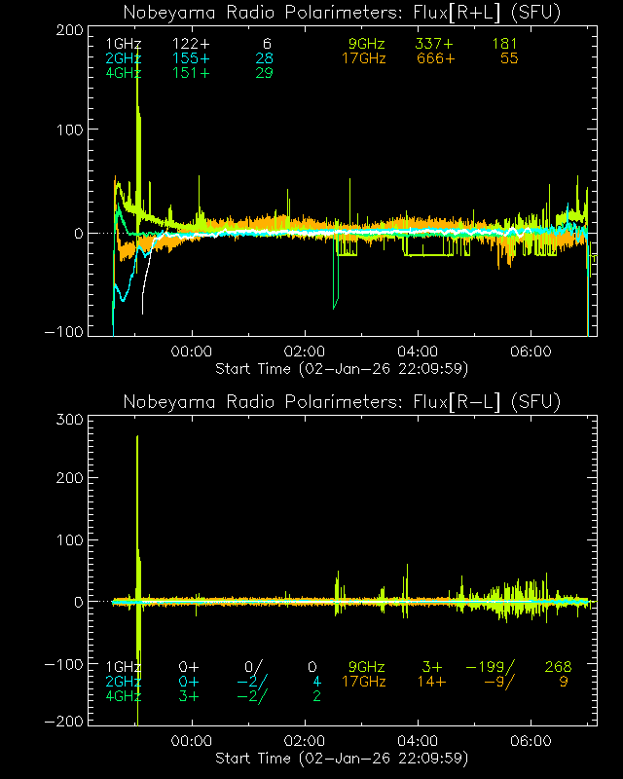The height and width of the screenshot is (779, 623).
Task: Select the cyan 2GHz legend in top plot
Action: 123,59
